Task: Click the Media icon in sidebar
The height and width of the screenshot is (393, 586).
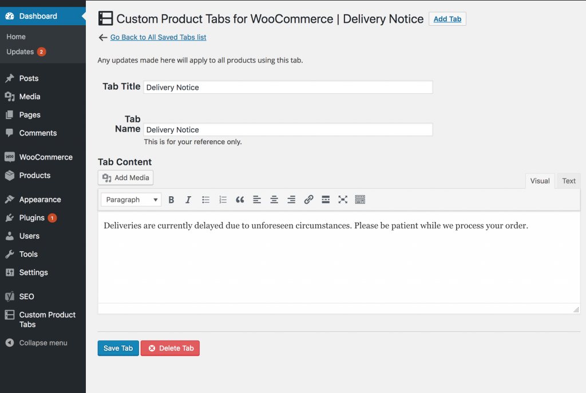Action: (10, 96)
